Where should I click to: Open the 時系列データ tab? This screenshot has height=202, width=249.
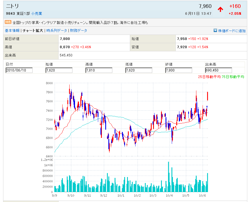[x=57, y=30]
